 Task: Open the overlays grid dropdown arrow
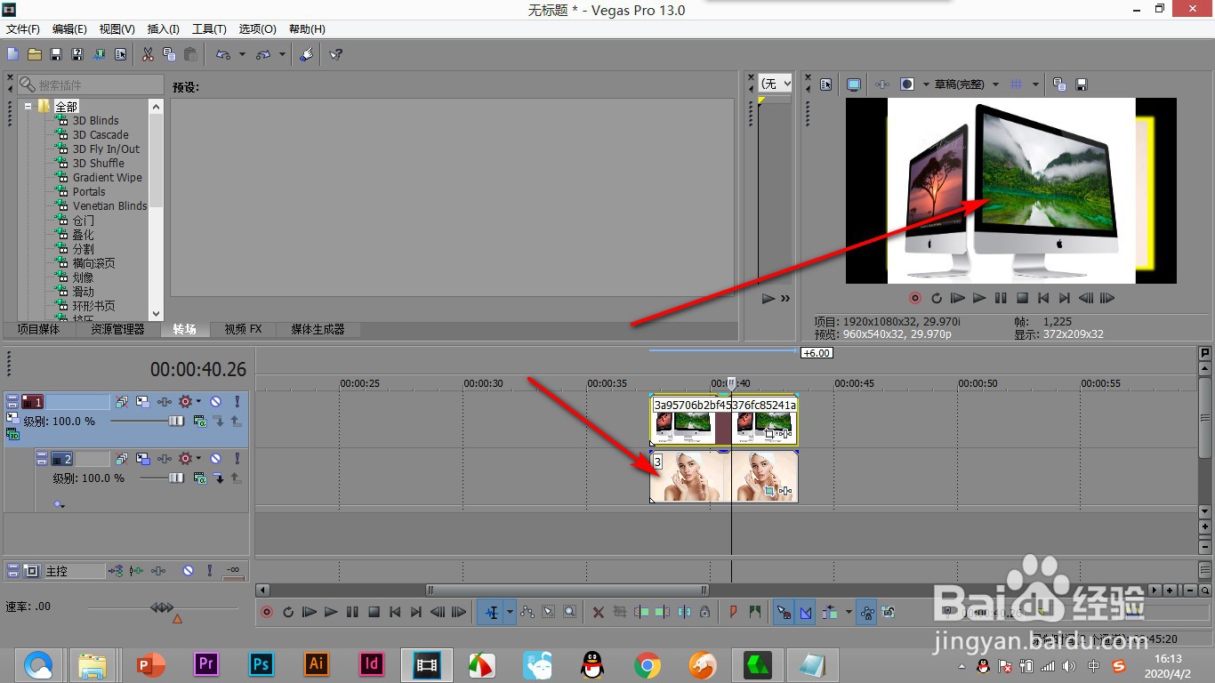(1035, 84)
